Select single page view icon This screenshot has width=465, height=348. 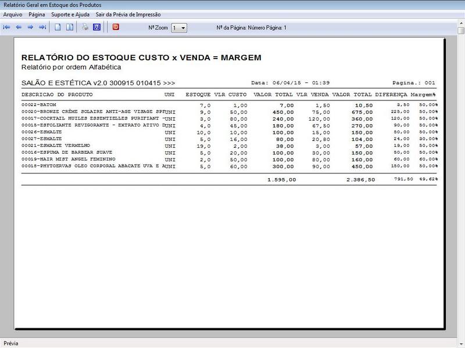[58, 27]
